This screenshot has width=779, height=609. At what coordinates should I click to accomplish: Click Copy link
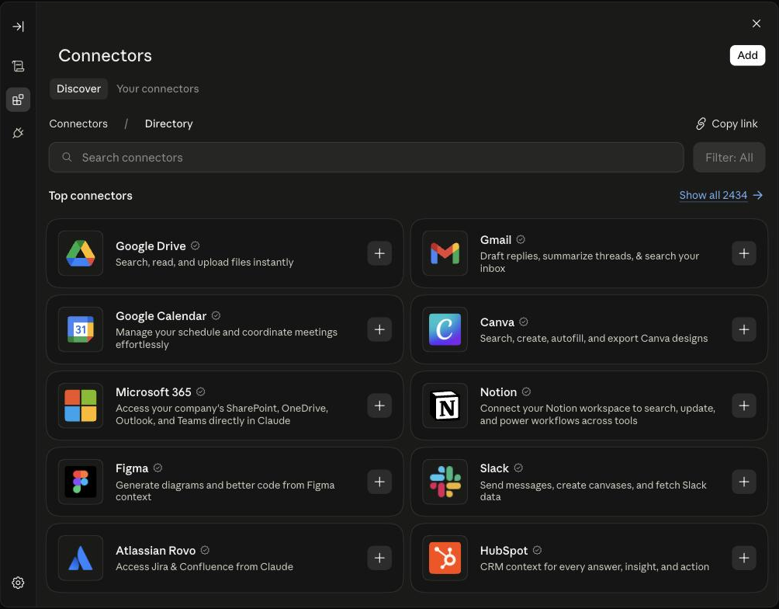click(x=727, y=124)
